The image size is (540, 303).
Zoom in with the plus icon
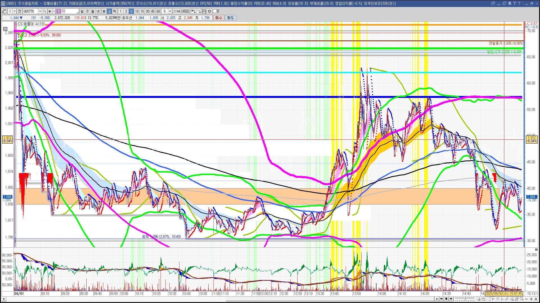(x=531, y=299)
